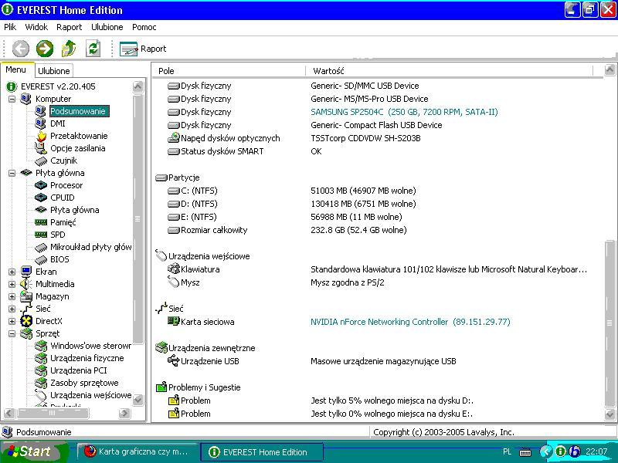The width and height of the screenshot is (618, 463).
Task: Open Urządzenia fizyczne in the tree
Action: click(87, 358)
